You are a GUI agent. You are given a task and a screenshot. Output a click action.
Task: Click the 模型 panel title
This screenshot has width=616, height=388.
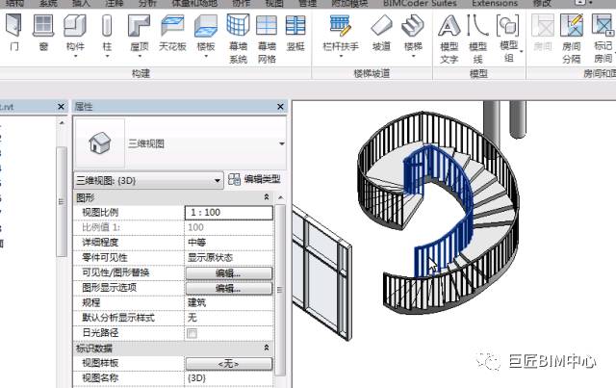(x=478, y=73)
